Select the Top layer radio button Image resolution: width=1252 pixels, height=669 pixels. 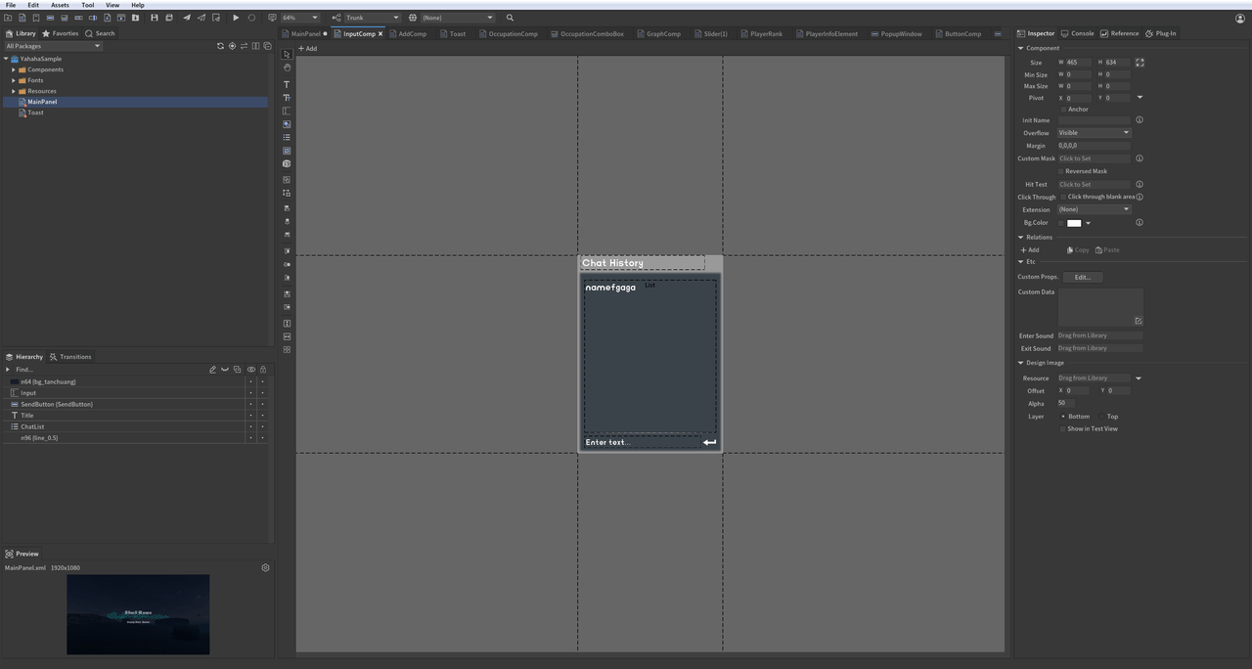point(1101,417)
